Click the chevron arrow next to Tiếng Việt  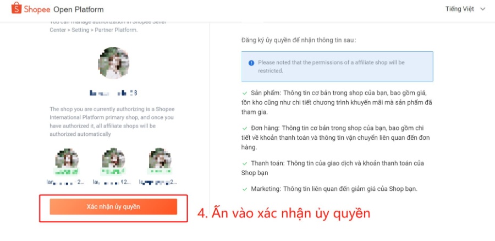[x=482, y=9]
